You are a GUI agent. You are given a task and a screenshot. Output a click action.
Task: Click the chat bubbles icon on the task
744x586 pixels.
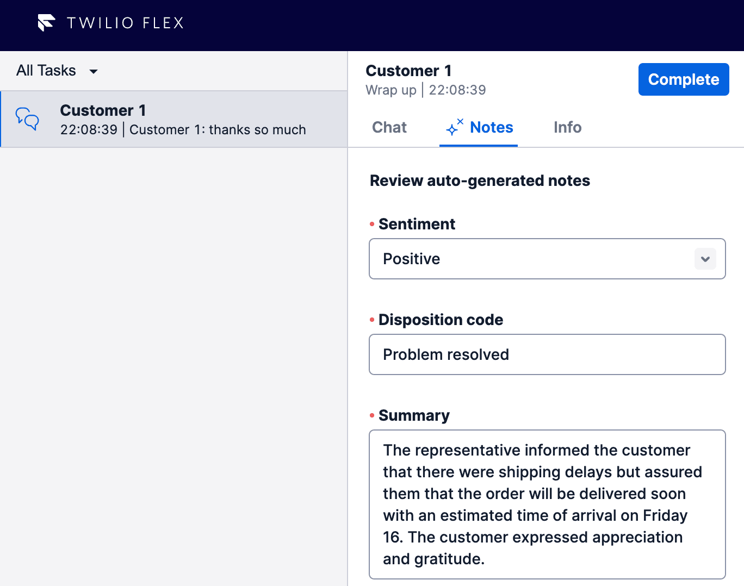click(27, 119)
